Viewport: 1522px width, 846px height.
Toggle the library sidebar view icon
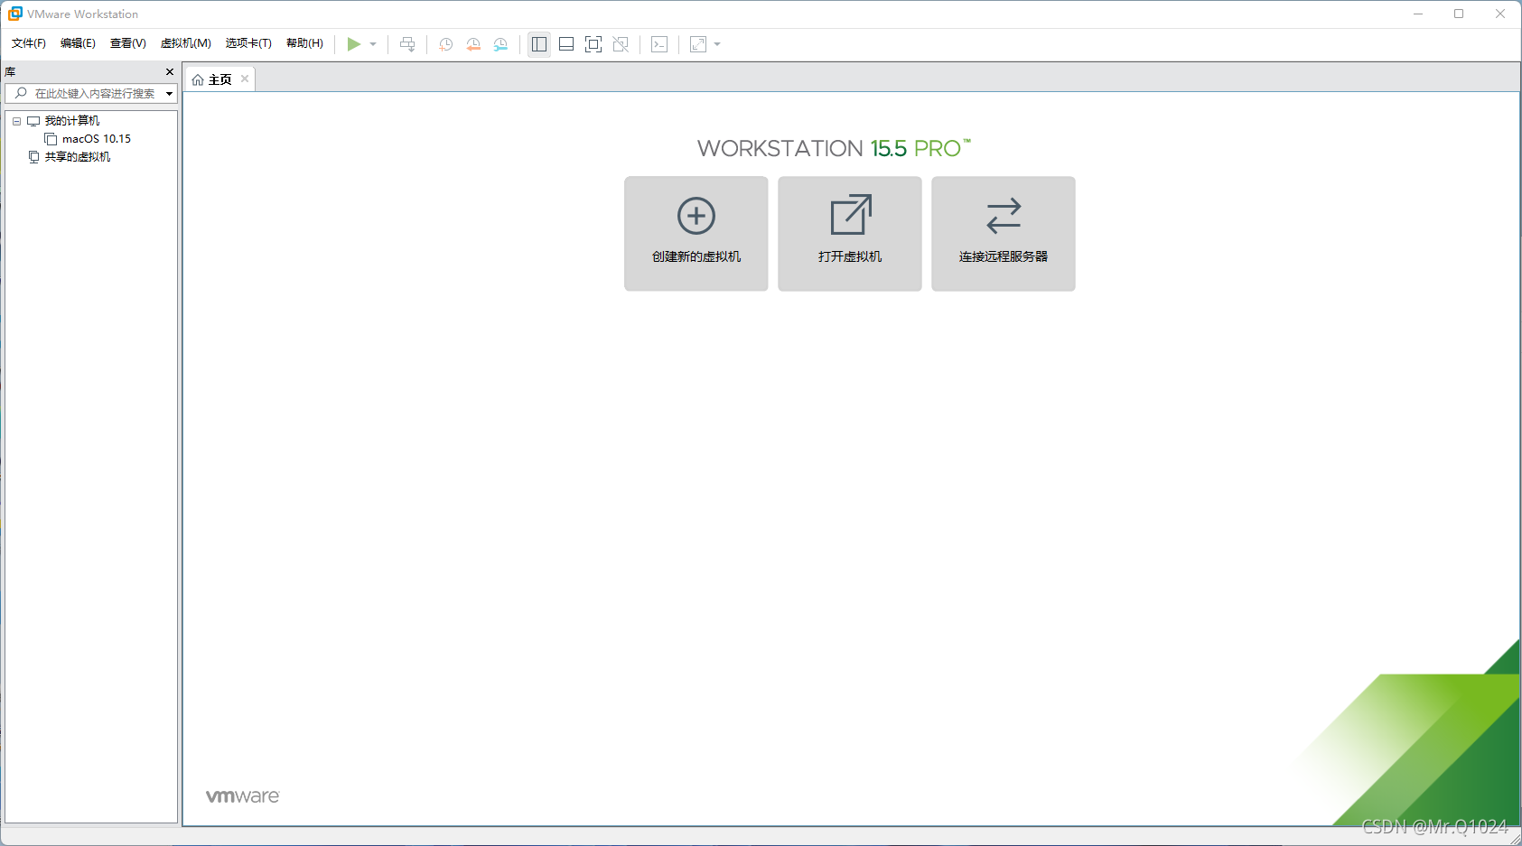click(x=539, y=44)
